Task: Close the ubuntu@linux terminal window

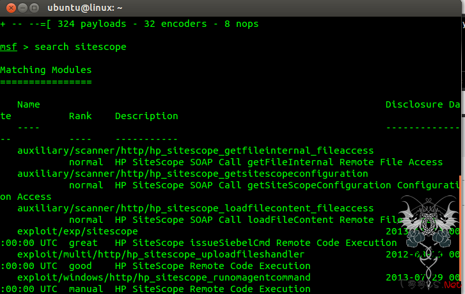Action: click(8, 8)
